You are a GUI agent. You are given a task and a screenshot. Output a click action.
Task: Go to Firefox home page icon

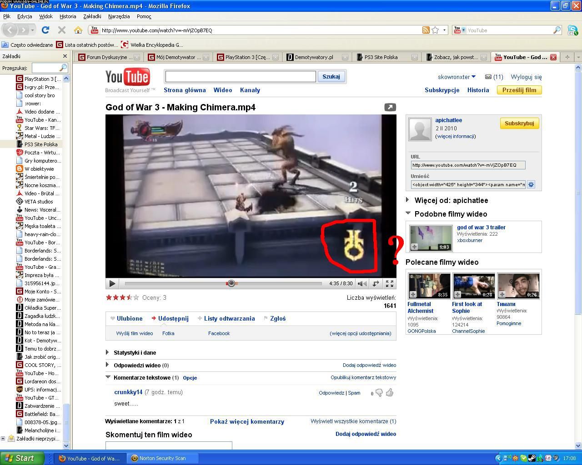point(78,30)
